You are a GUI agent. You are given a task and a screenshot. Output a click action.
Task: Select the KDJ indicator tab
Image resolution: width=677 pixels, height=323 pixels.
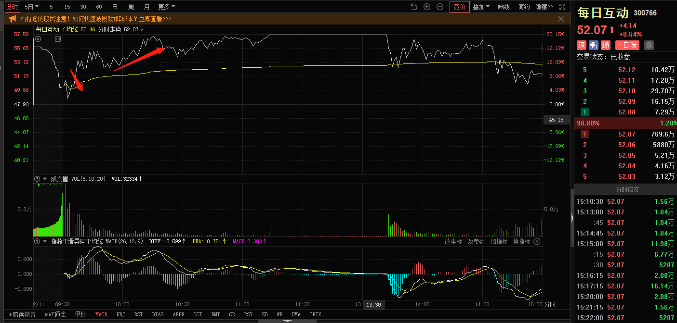pyautogui.click(x=120, y=314)
